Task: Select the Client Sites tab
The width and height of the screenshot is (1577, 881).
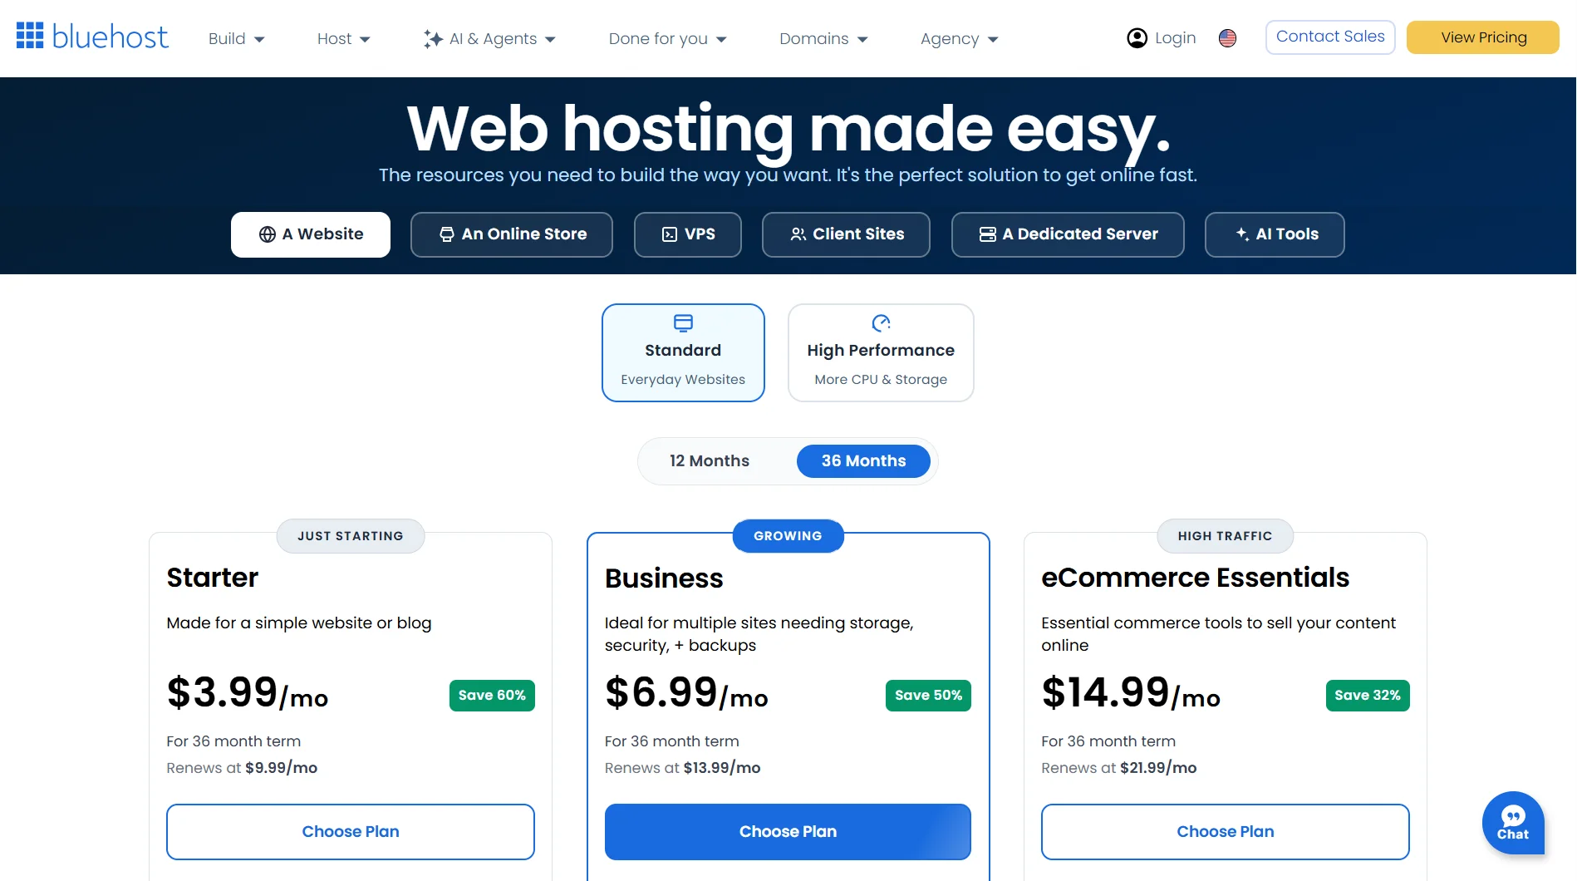Action: tap(846, 234)
